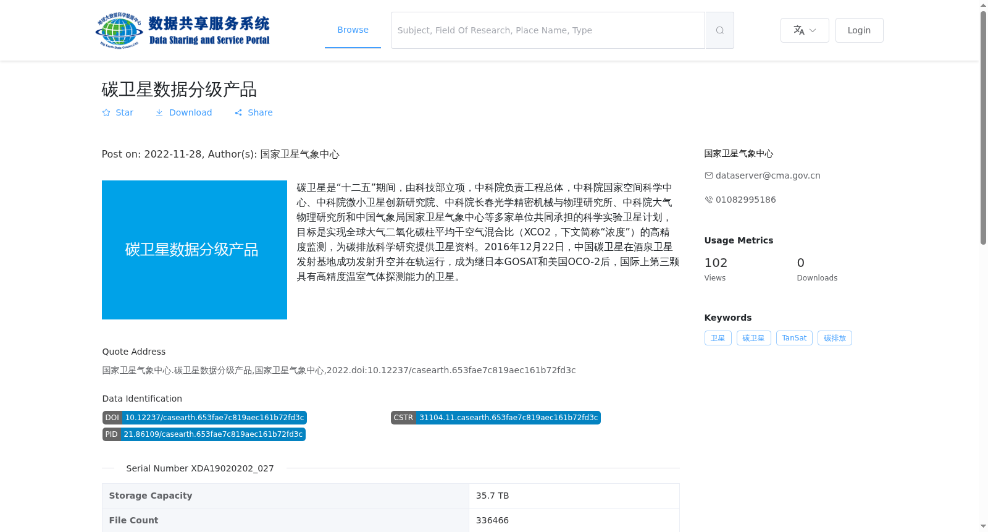The width and height of the screenshot is (988, 532).
Task: Click the download arrow icon
Action: point(159,112)
